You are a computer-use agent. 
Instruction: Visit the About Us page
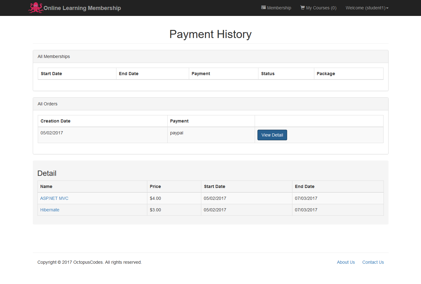(346, 262)
